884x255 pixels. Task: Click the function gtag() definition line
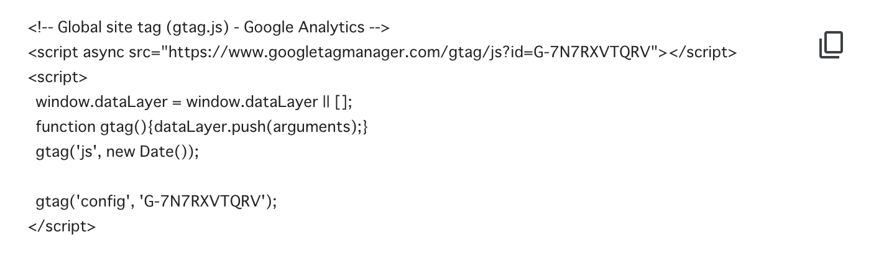coord(202,127)
